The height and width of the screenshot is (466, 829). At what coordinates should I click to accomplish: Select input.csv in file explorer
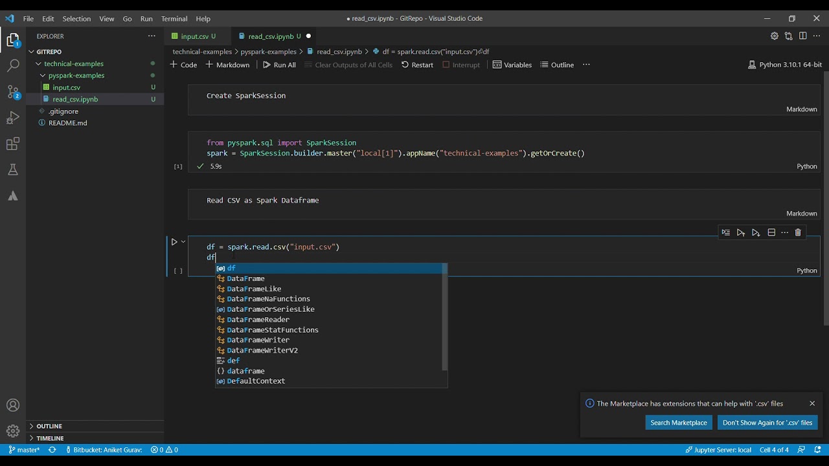click(x=67, y=87)
